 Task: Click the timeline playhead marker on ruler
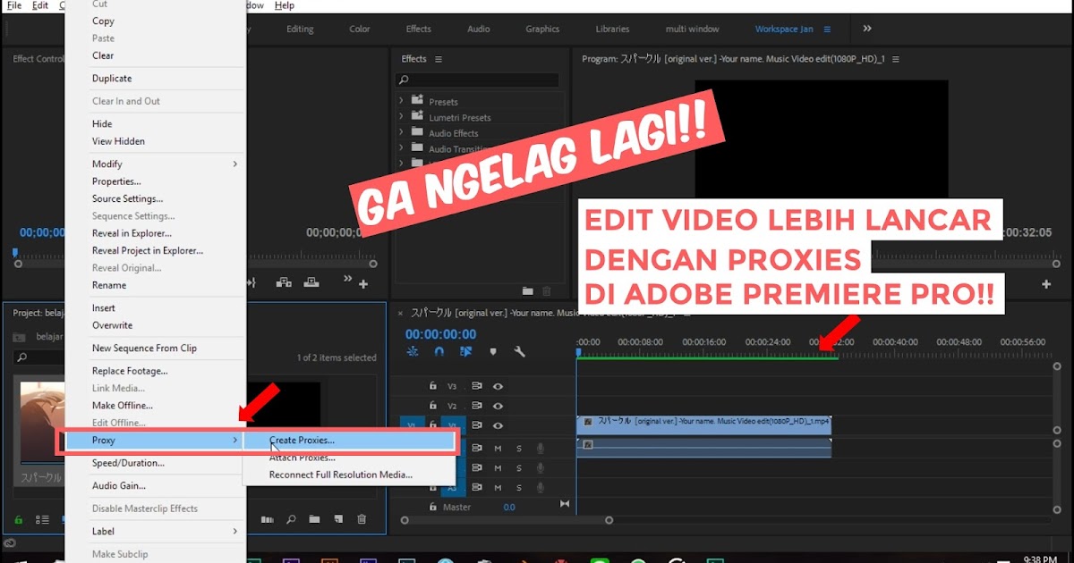click(578, 353)
